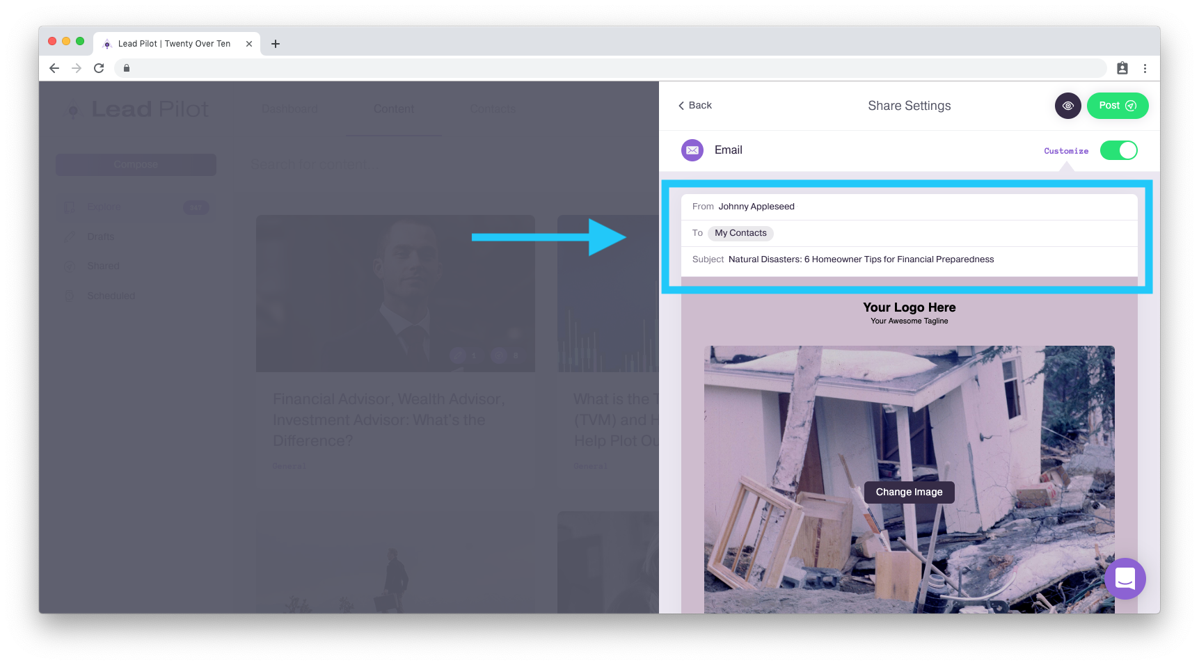Toggle the Email sharing switch off
The image size is (1199, 665).
tap(1118, 150)
